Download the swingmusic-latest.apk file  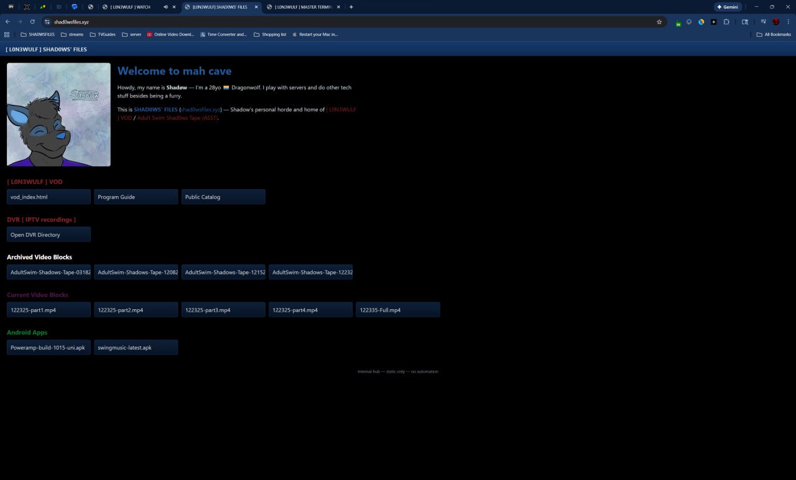(136, 348)
